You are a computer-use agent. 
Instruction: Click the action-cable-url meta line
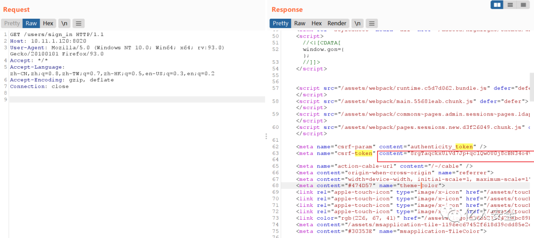click(385, 166)
